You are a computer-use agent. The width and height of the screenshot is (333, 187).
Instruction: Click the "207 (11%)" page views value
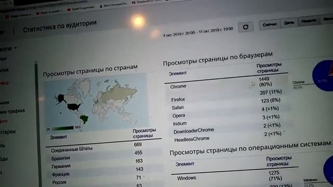[x=271, y=92]
